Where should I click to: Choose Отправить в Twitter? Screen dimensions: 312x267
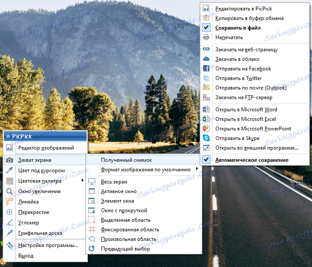tap(255, 78)
